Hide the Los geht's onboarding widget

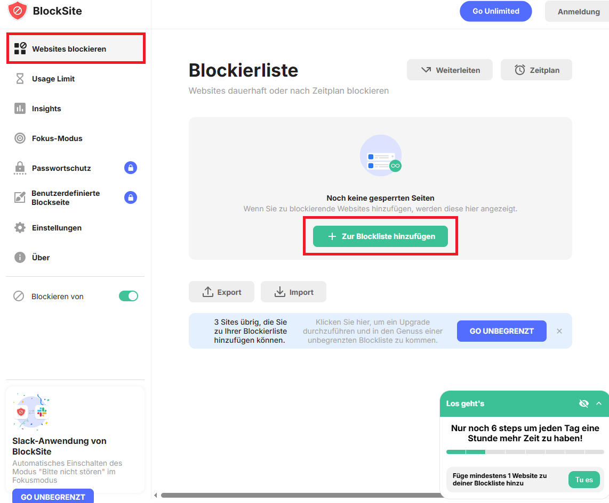(583, 403)
